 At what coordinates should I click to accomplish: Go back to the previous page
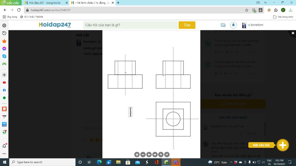pos(5,10)
